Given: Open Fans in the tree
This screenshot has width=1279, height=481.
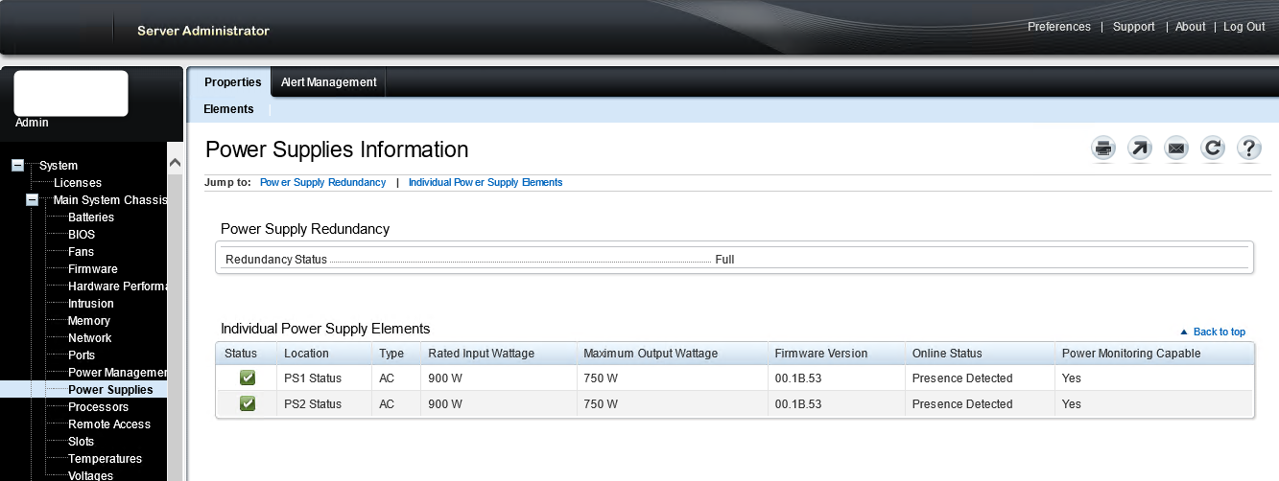Looking at the screenshot, I should 82,252.
